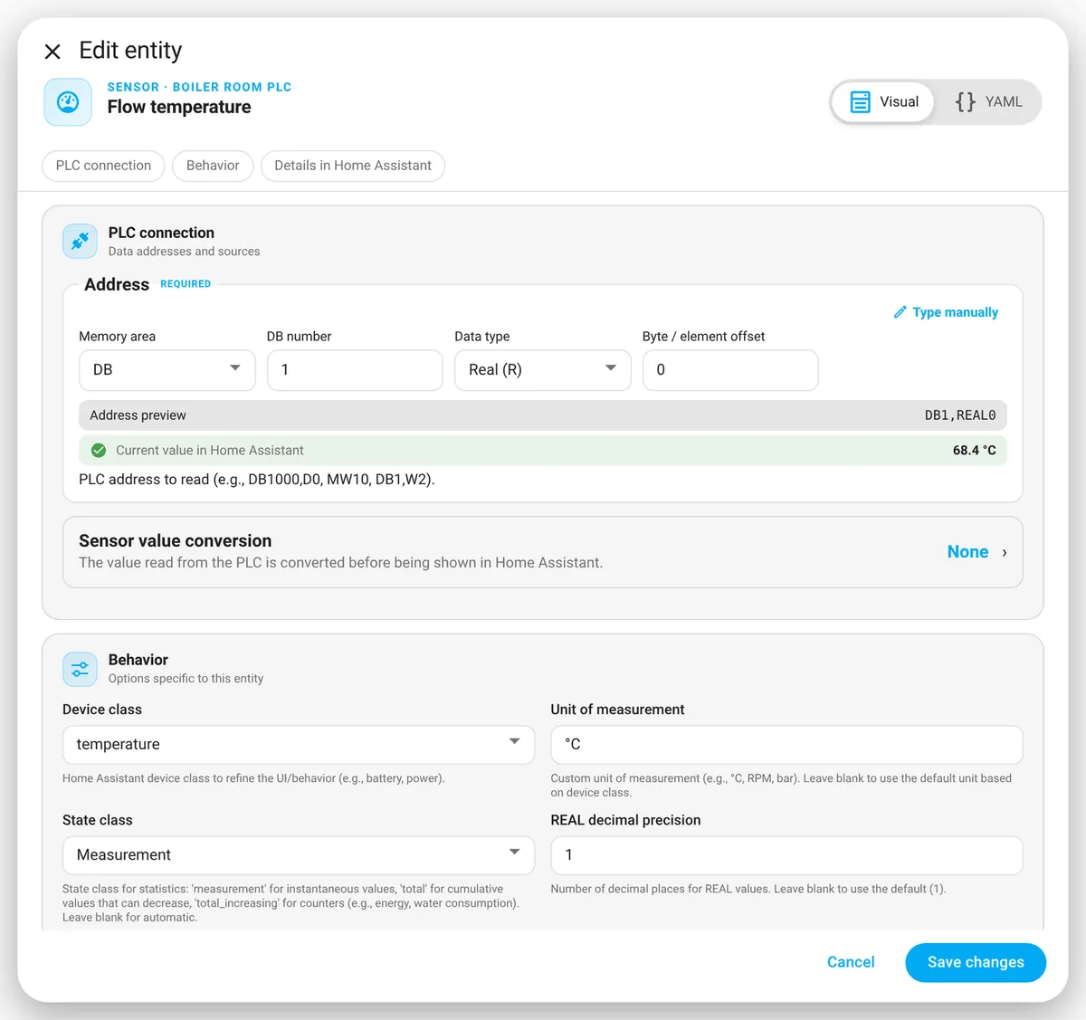Viewport: 1086px width, 1020px height.
Task: Click the Save changes button
Action: [976, 962]
